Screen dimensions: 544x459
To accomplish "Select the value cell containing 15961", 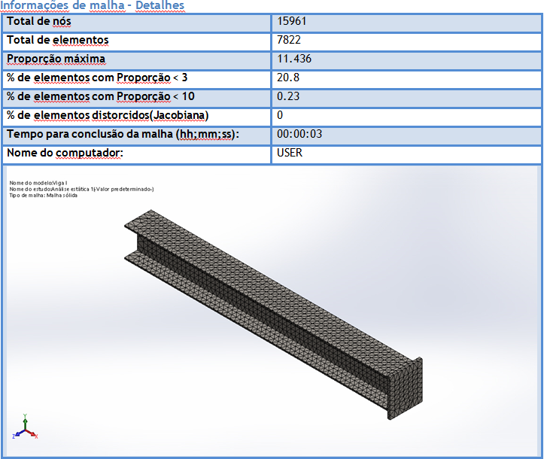I will click(291, 22).
